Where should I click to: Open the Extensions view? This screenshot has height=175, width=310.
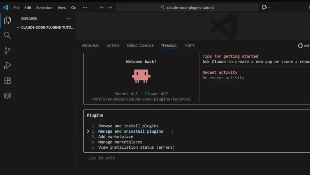pos(7,80)
